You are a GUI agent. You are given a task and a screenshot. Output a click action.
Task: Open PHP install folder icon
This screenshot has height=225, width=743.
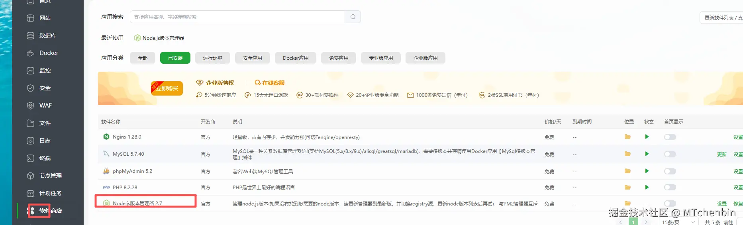pyautogui.click(x=627, y=187)
